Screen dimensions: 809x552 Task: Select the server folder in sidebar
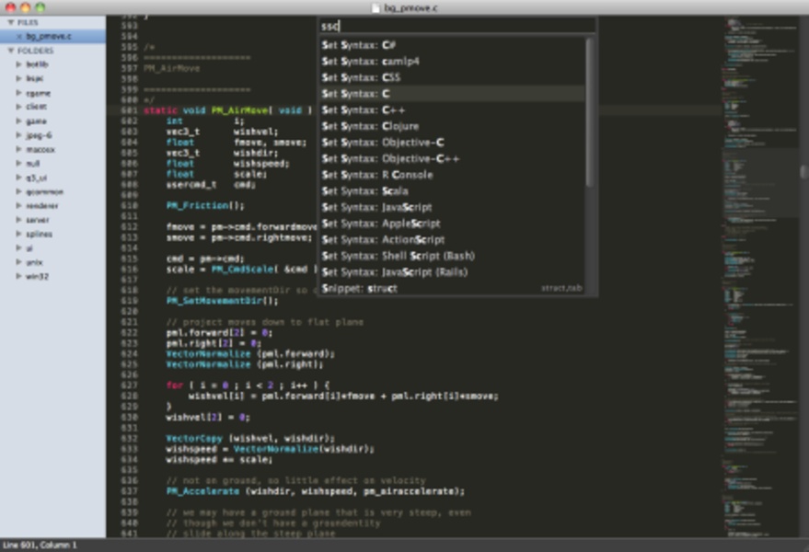click(x=38, y=220)
